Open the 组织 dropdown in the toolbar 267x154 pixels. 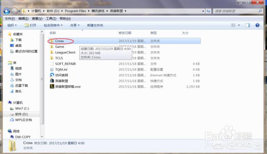pyautogui.click(x=12, y=25)
